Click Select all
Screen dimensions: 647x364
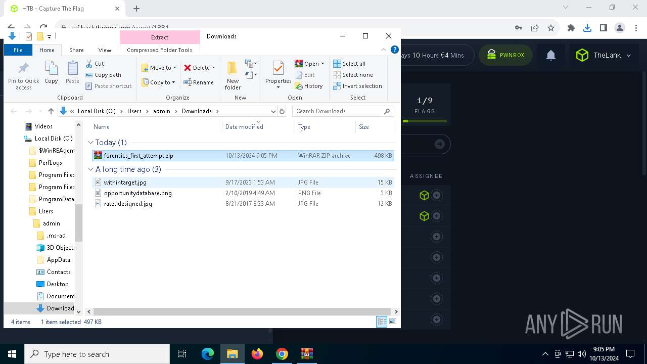coord(349,64)
